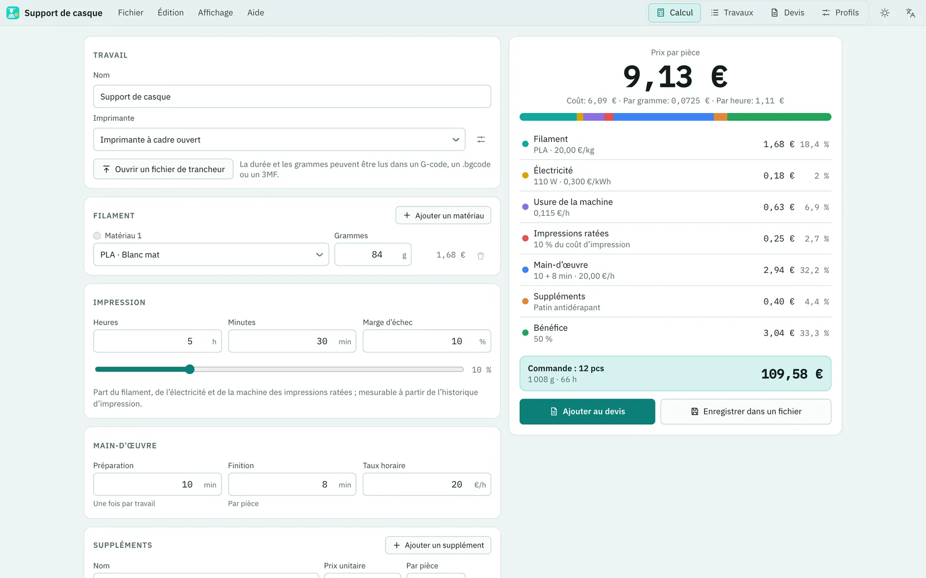Click the Marge d'échec percentage field
Image resolution: width=926 pixels, height=578 pixels.
tap(427, 341)
